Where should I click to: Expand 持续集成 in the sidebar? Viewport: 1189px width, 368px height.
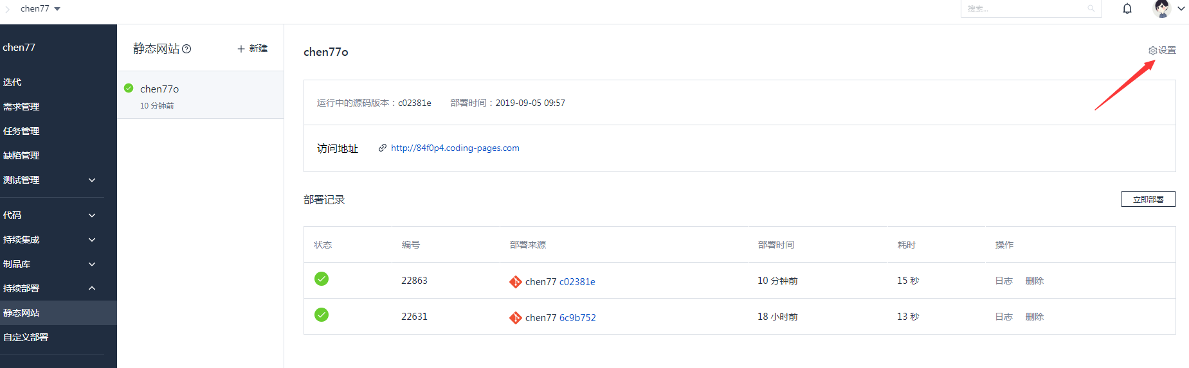(92, 240)
